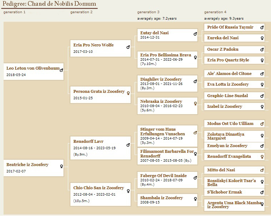Viewport: 271px width, 216px height.
Task: Click male symbol beside Leo Leton von Olivenbaum
Action: [61, 70]
